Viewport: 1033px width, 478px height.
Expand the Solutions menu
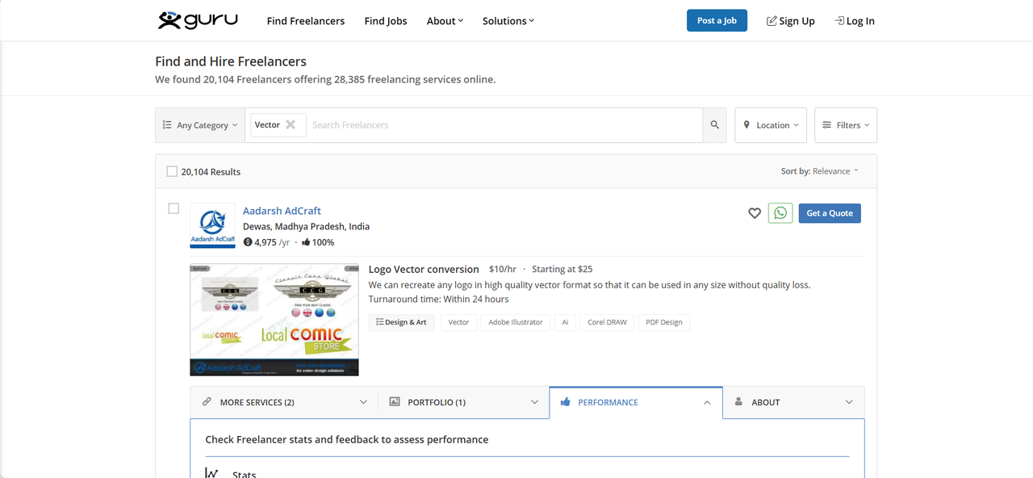508,21
